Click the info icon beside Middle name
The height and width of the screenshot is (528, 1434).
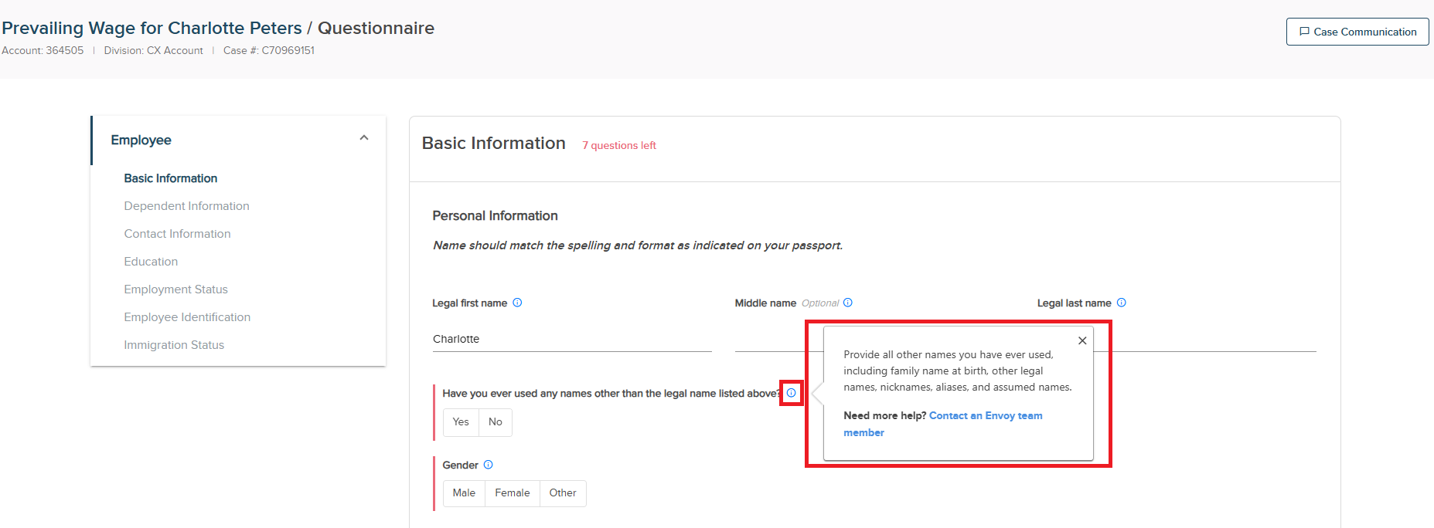click(x=847, y=303)
